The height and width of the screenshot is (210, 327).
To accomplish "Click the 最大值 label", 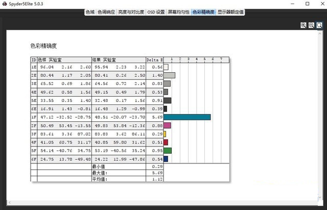I will coord(100,173).
